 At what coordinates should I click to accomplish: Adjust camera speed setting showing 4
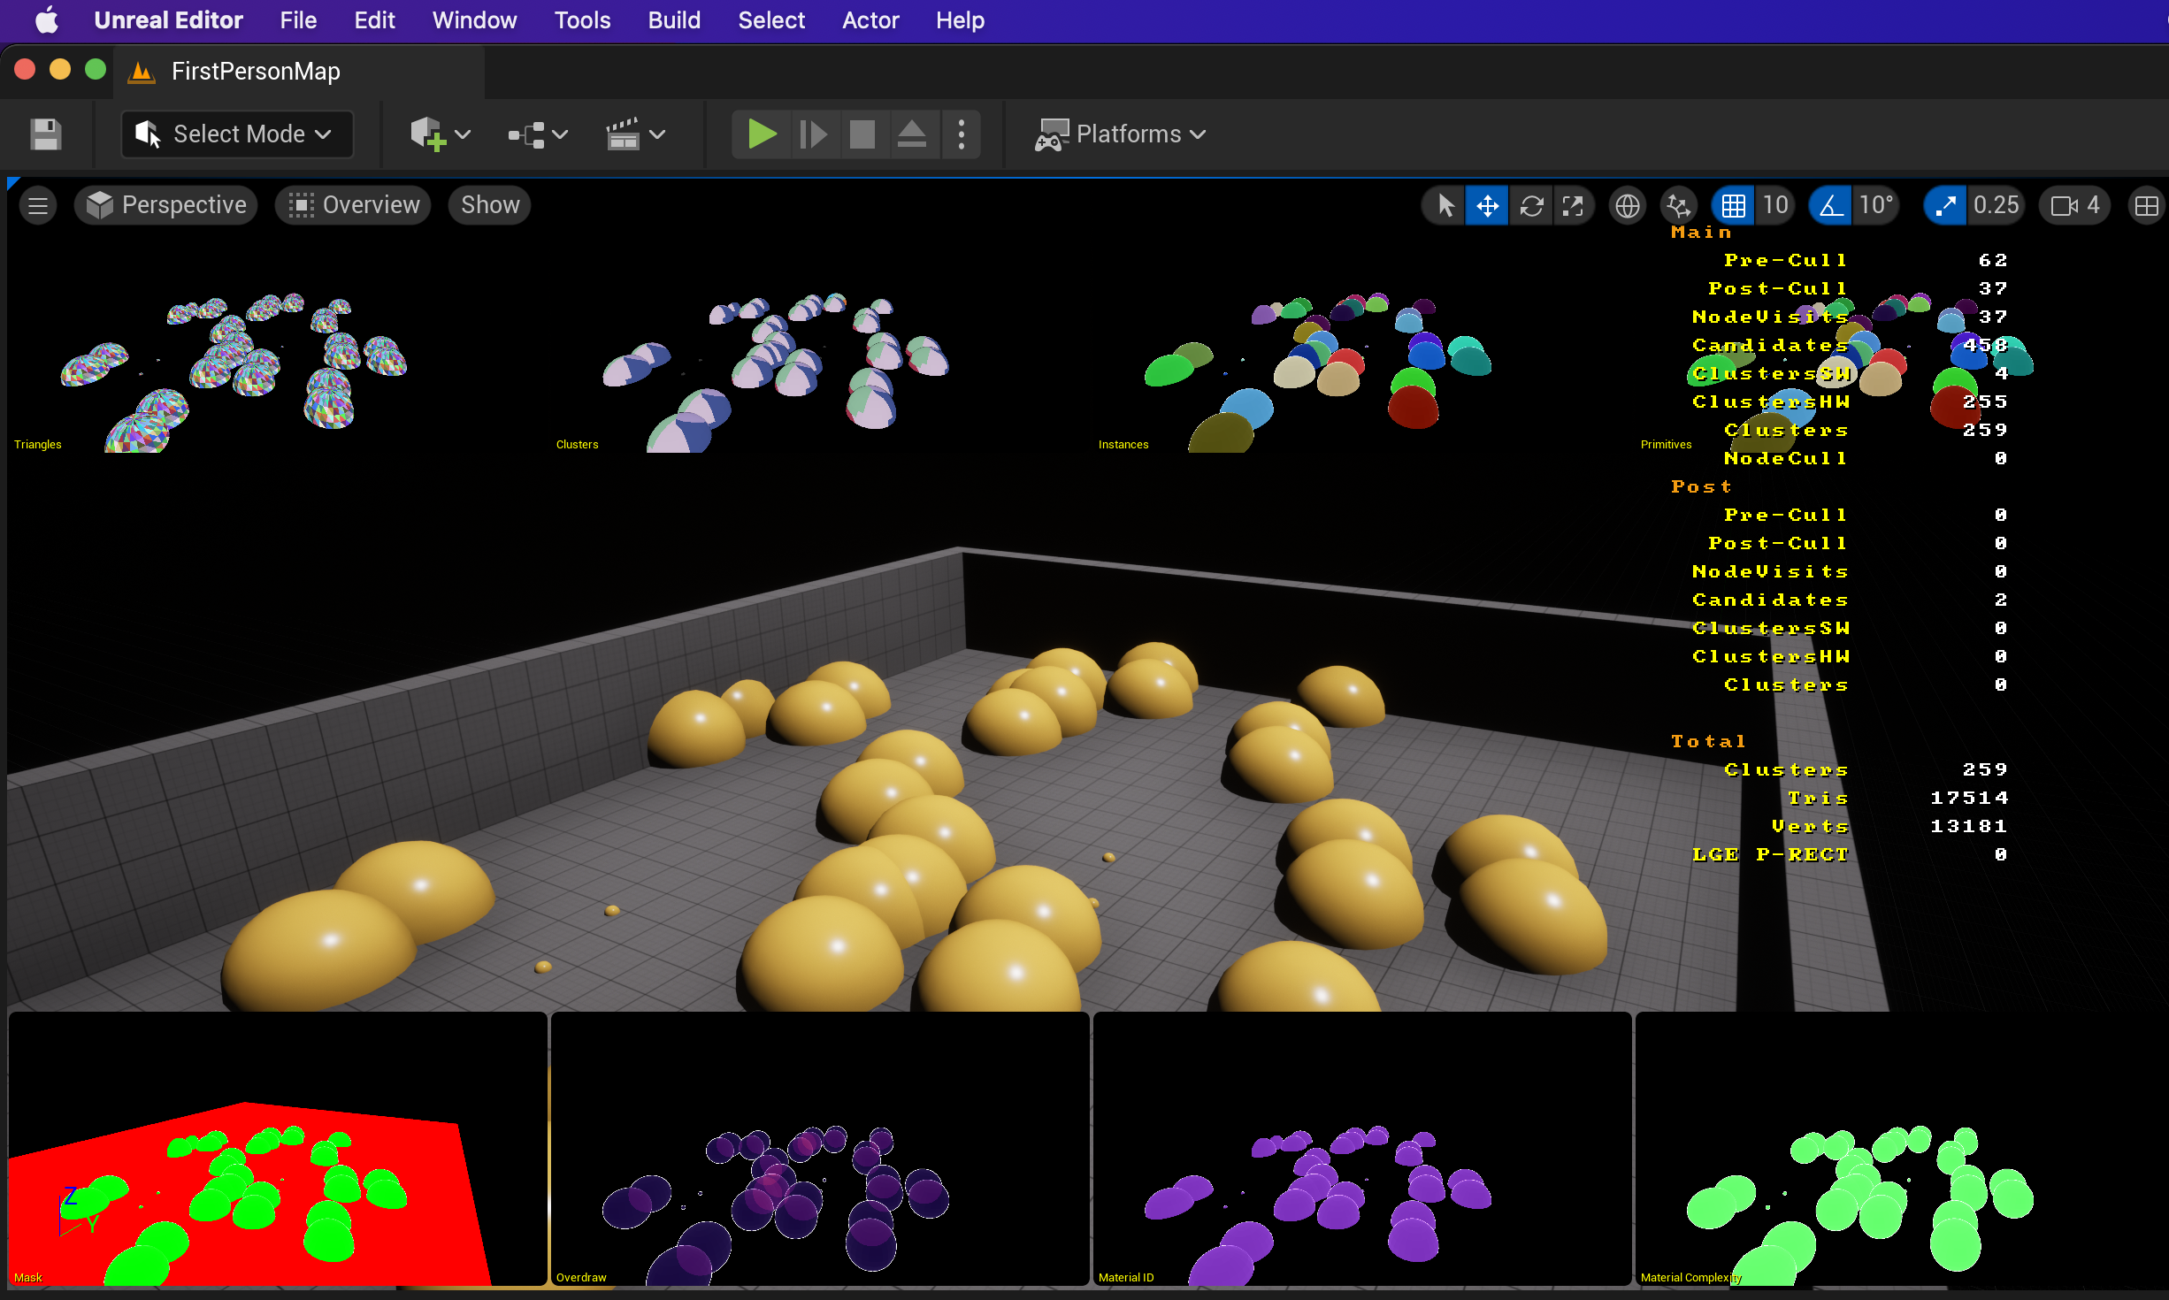[2075, 206]
